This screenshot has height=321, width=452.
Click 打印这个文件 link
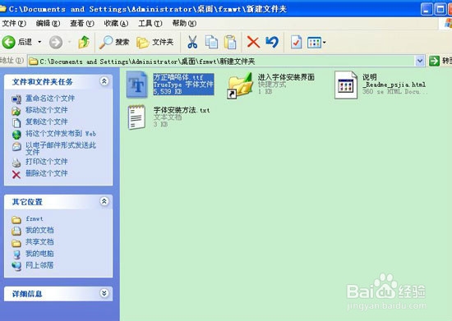click(47, 162)
